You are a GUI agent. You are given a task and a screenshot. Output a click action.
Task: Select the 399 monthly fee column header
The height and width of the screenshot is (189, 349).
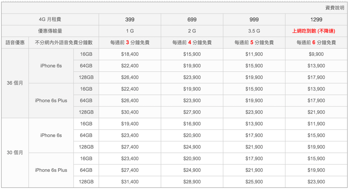tap(130, 19)
